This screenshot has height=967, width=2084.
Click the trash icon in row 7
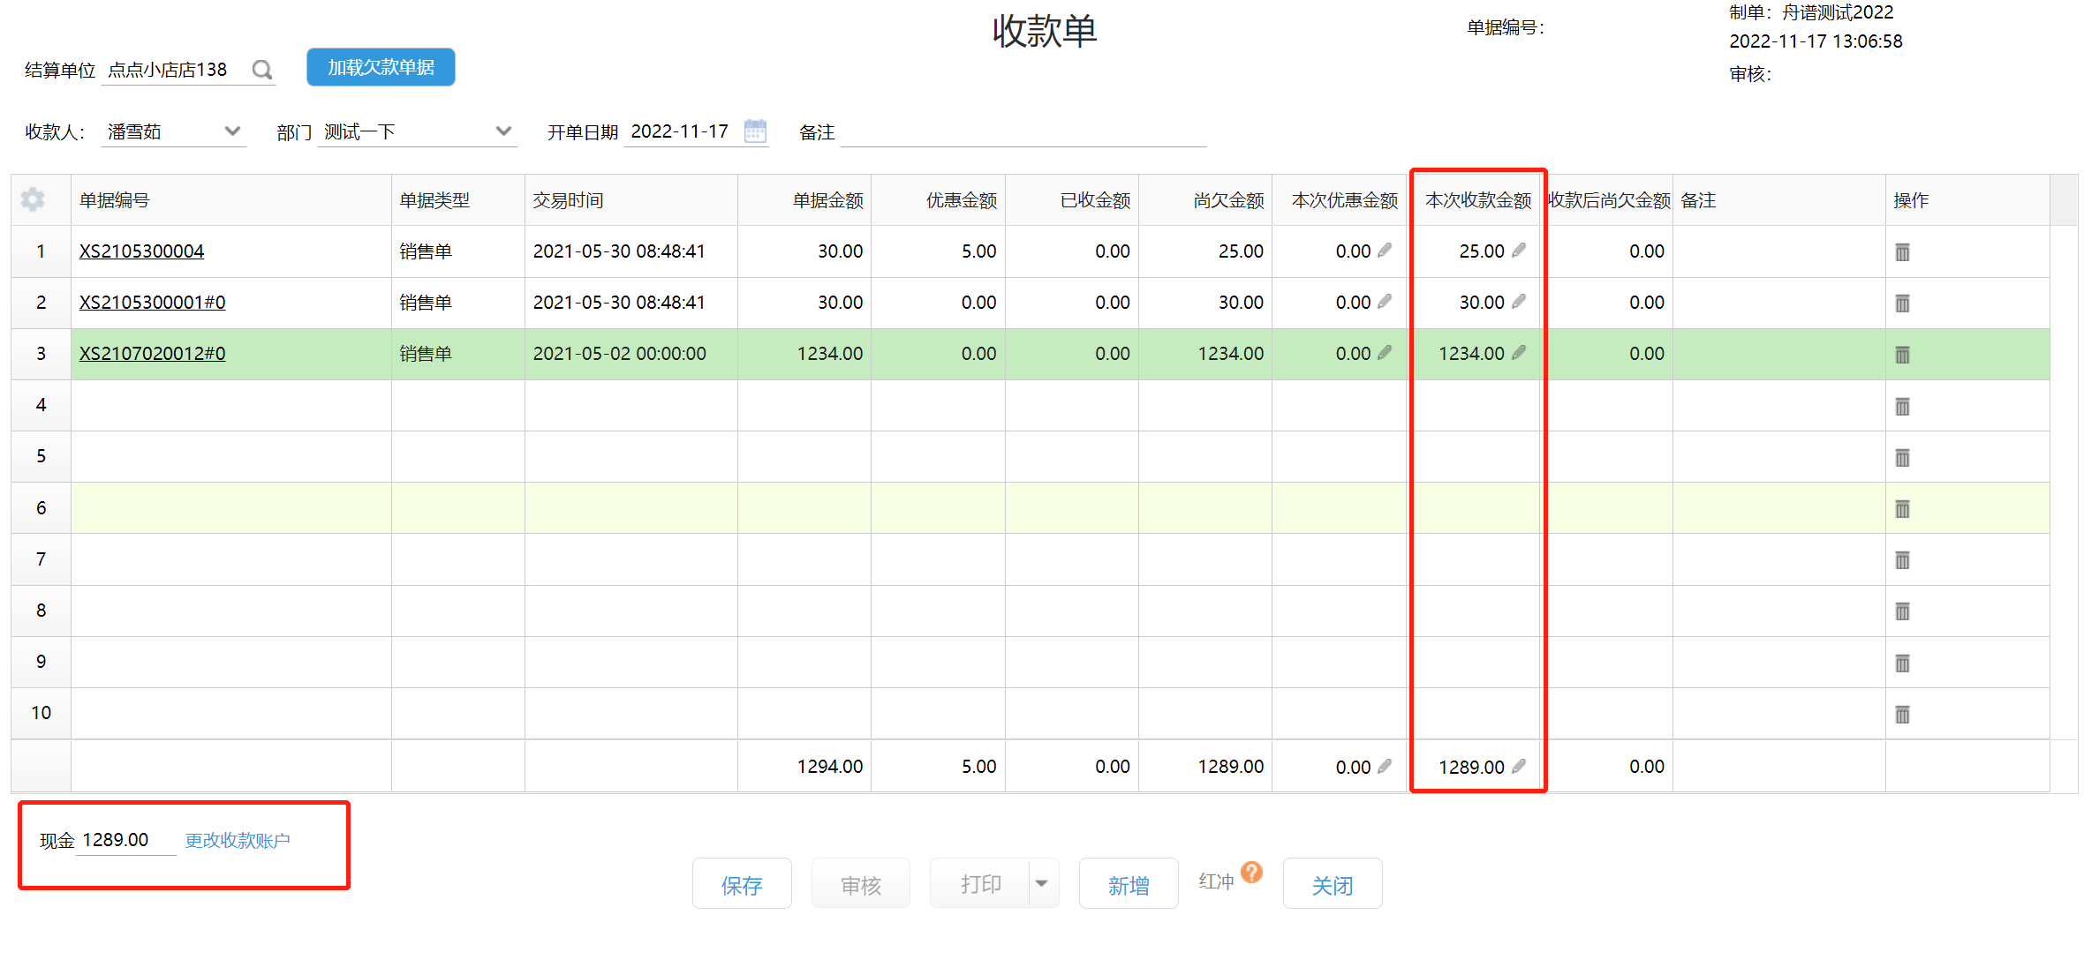pos(1902,560)
